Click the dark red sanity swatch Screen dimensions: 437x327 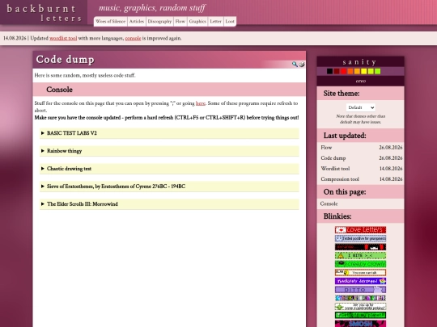(337, 72)
